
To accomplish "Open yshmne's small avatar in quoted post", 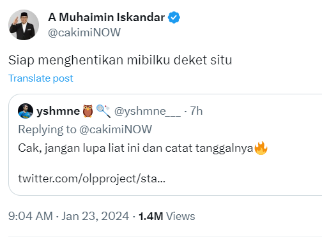I will [26, 111].
